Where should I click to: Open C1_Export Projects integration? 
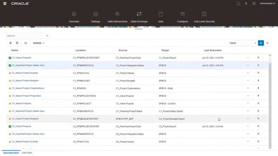pyautogui.click(x=21, y=58)
